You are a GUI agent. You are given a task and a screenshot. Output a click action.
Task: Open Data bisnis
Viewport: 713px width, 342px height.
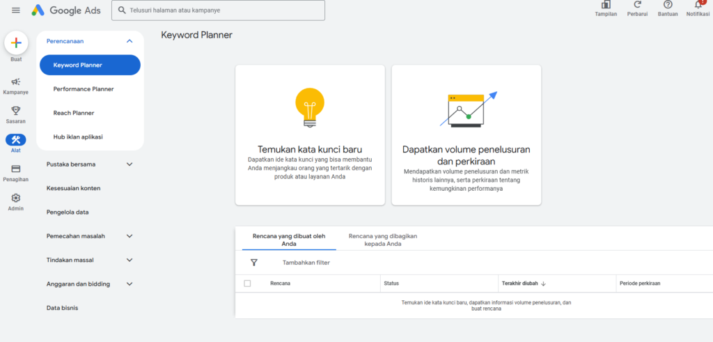point(62,308)
